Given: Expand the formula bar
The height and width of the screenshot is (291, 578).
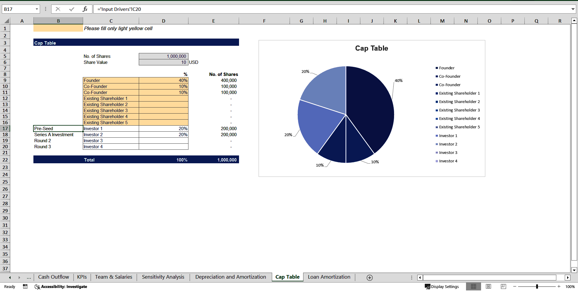Looking at the screenshot, I should 573,9.
